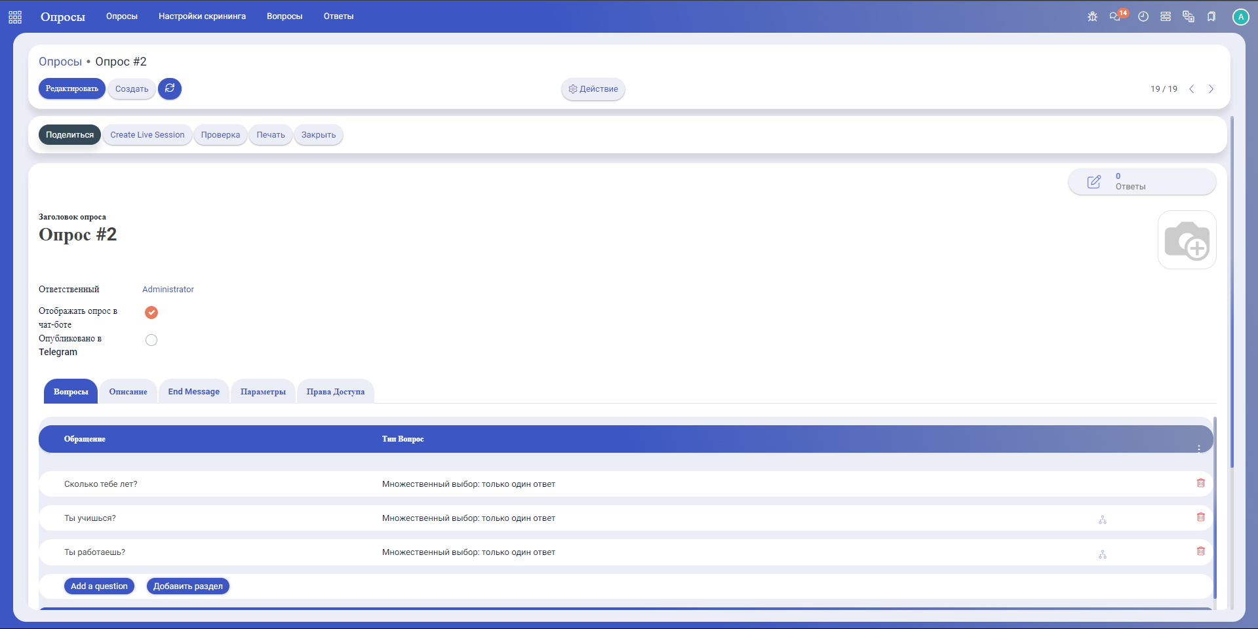Screen dimensions: 1258x629
Task: Click conditional branch icon for 'Ты работаешь?'
Action: pyautogui.click(x=1103, y=554)
